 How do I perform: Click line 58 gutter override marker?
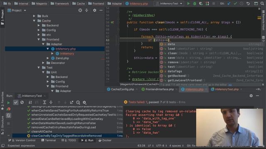tap(112, 22)
